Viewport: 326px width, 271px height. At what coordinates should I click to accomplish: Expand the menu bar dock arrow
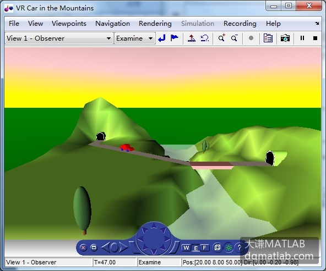[x=317, y=24]
